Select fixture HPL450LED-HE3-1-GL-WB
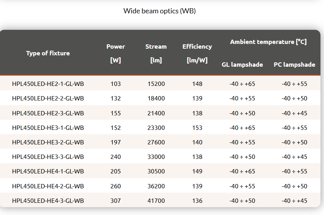Viewport: 324px width, 215px height. point(48,128)
